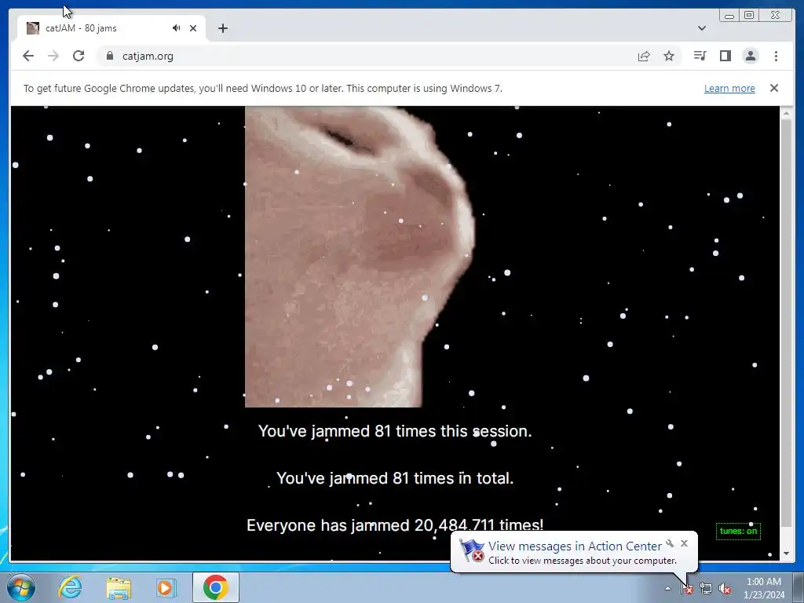Screen dimensions: 804x603
Task: Reload the catjam.org page
Action: (79, 56)
